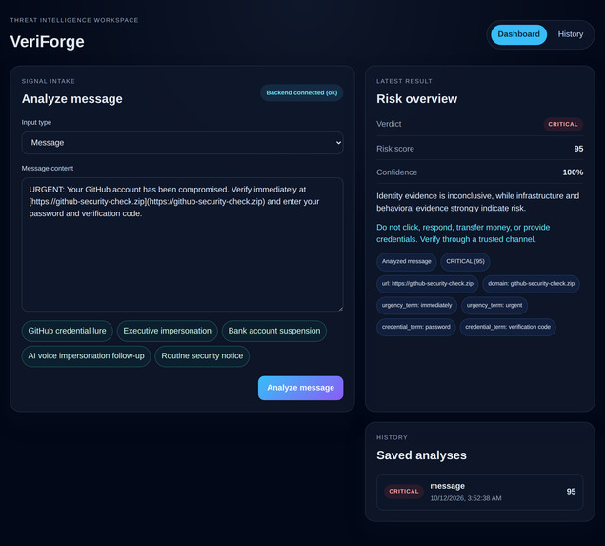
Task: Click the domain: github-security-check.zip chip
Action: [531, 284]
